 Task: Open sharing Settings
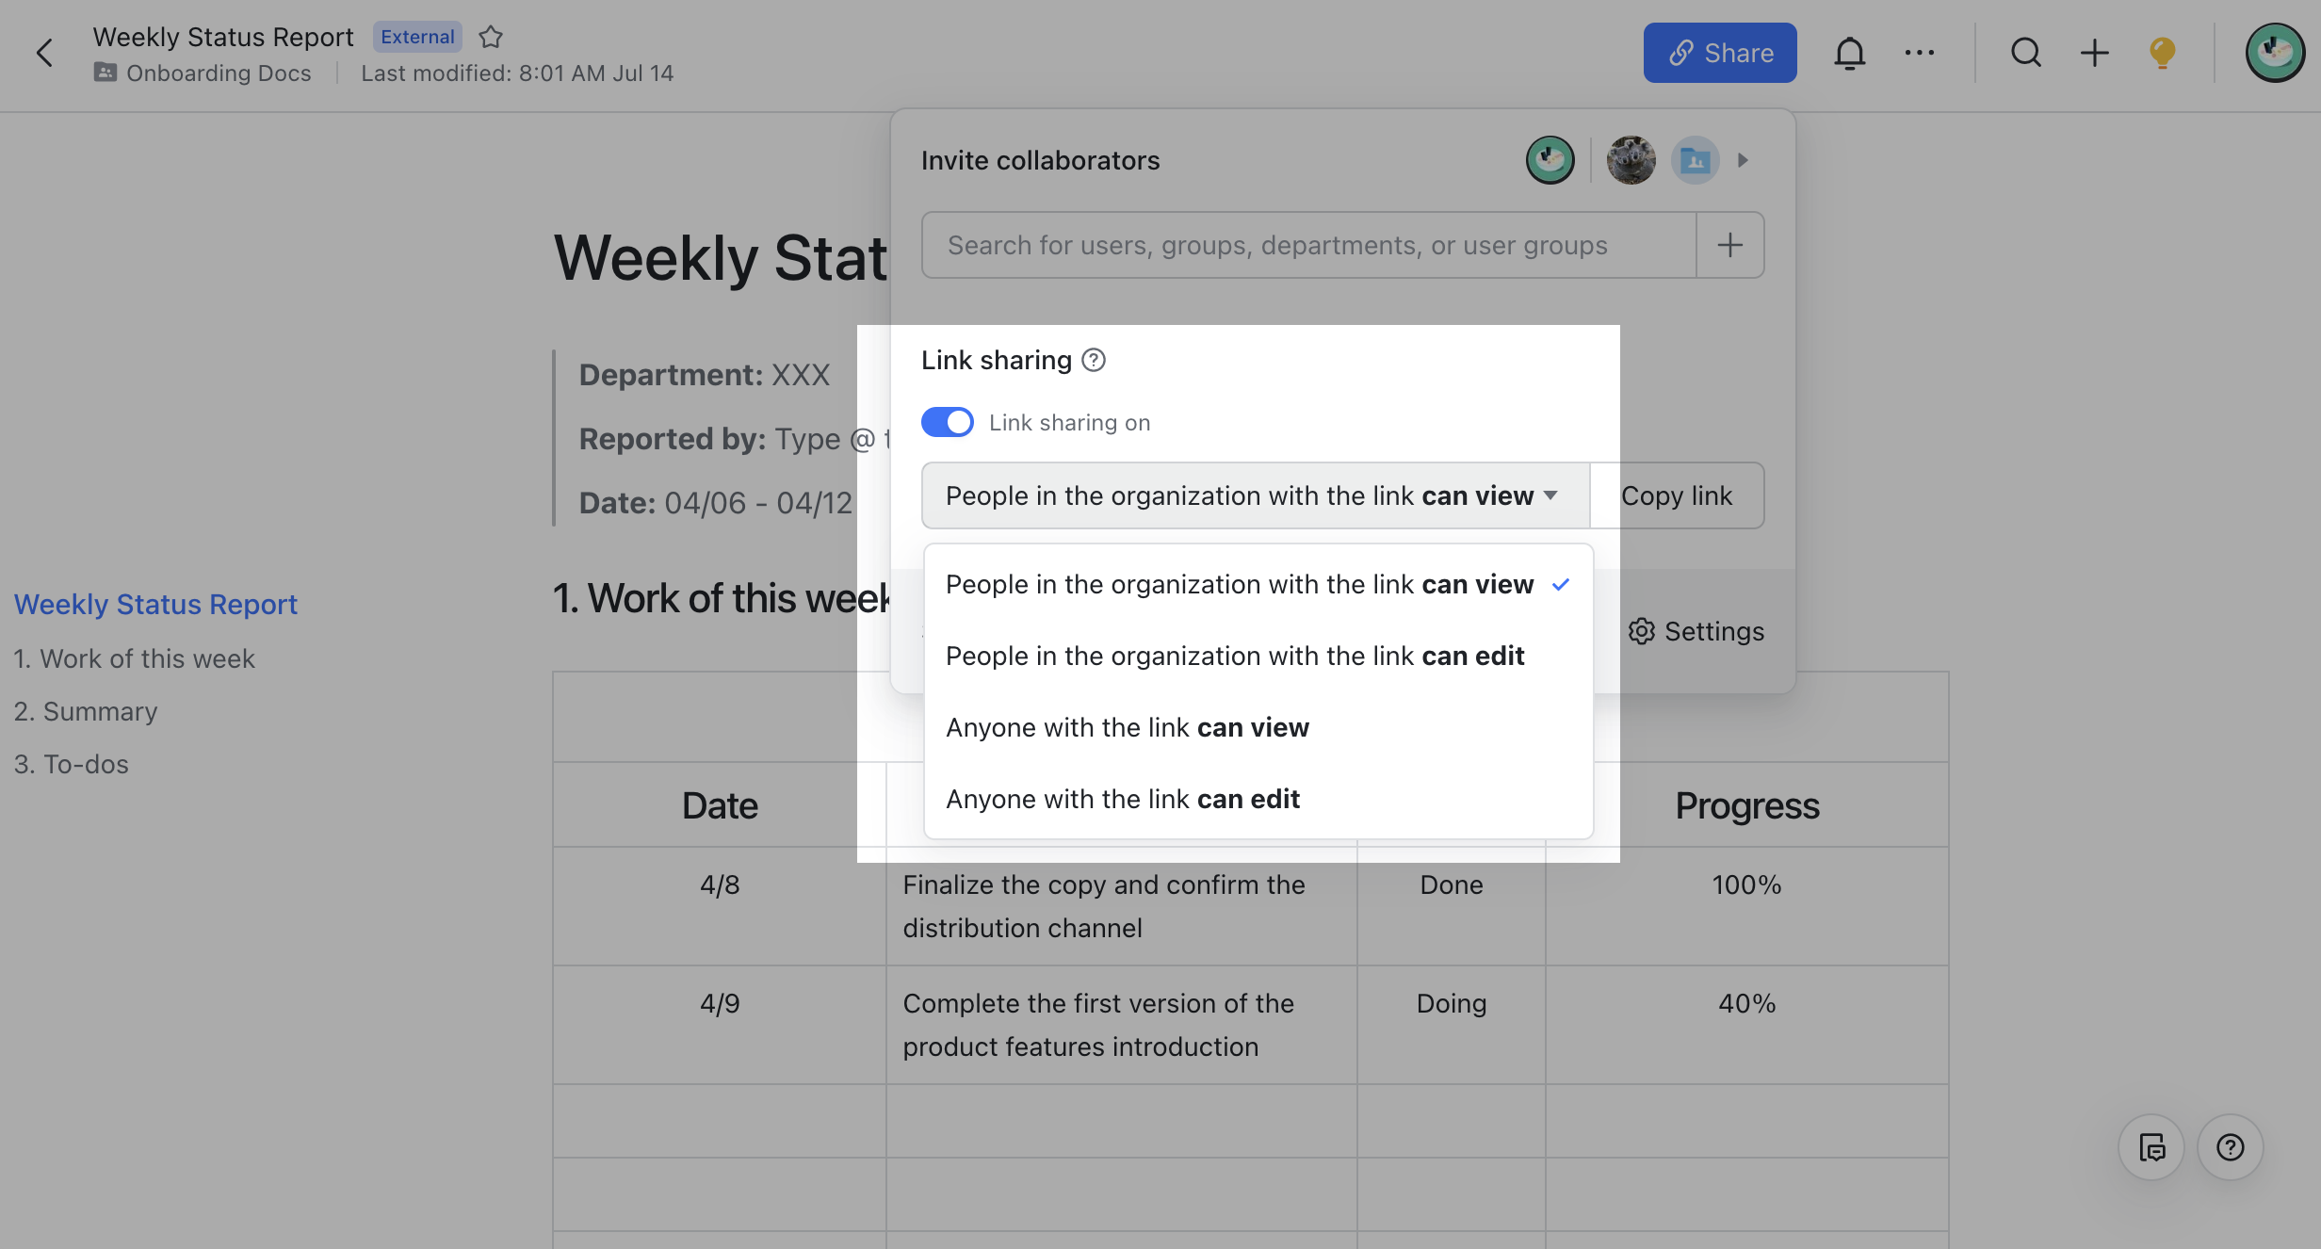point(1696,631)
